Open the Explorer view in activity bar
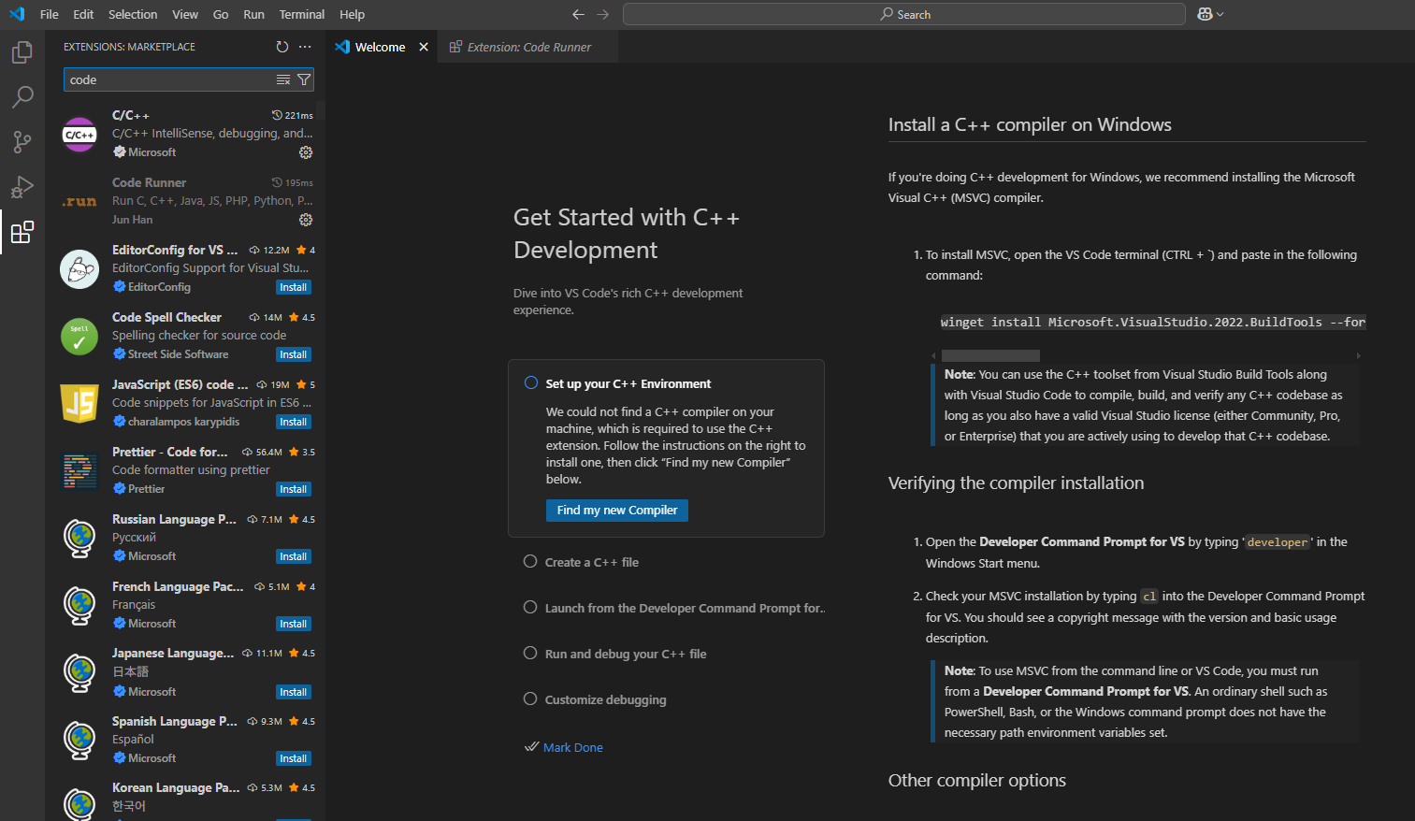 click(22, 52)
